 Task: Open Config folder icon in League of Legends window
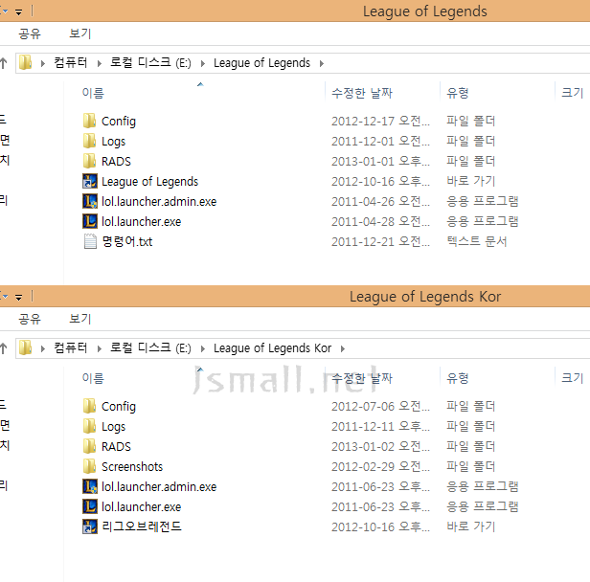[90, 121]
